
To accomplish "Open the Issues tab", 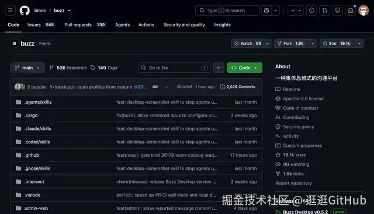I will coord(41,24).
